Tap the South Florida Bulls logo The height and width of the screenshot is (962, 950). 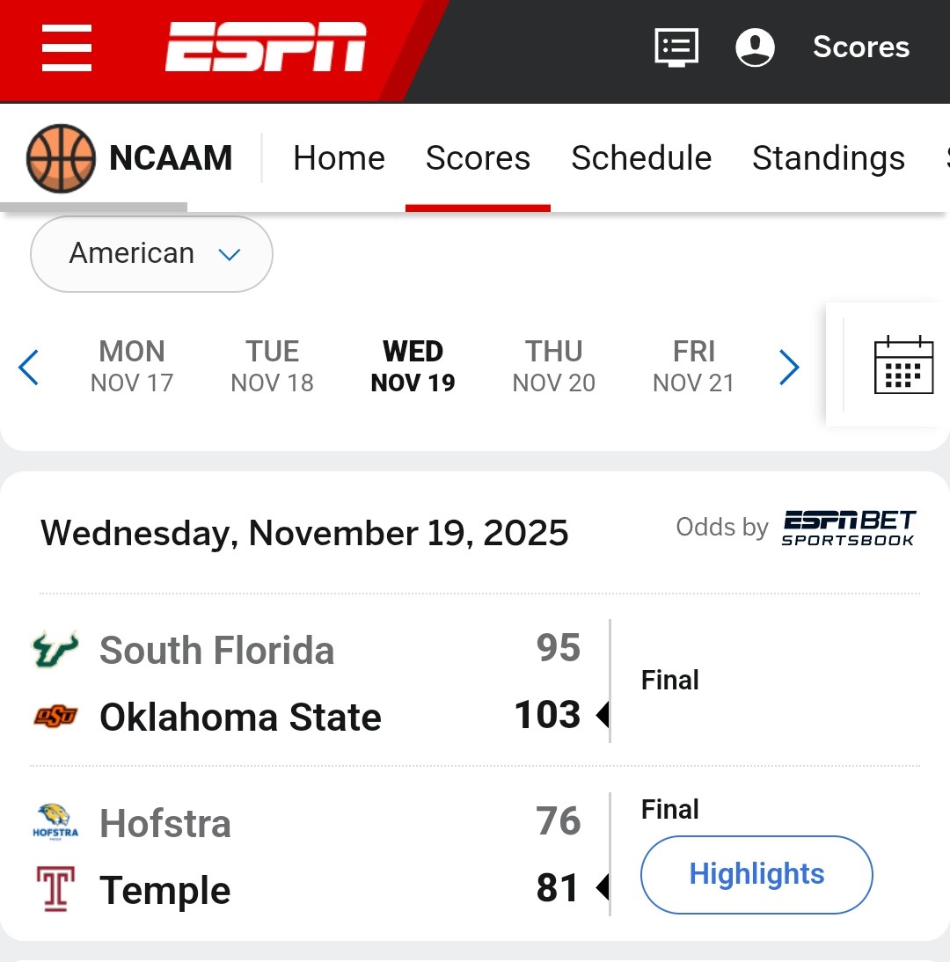click(55, 650)
